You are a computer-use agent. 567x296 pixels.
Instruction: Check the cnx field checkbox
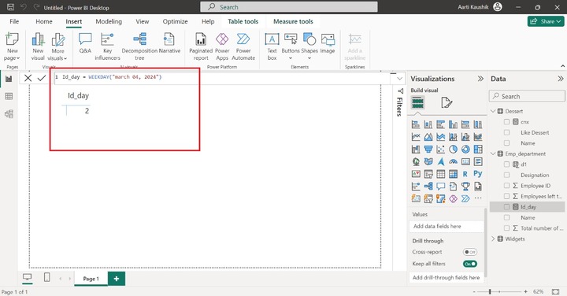pos(506,122)
